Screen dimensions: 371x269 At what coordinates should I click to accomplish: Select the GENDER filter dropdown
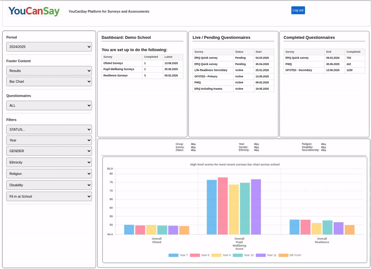click(49, 151)
